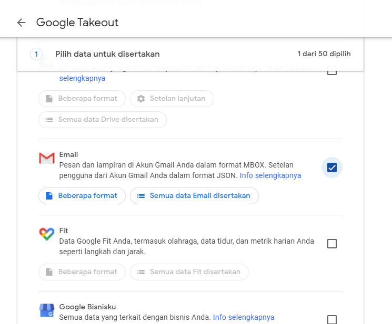Go back using the arrow beside Google Takeout

pyautogui.click(x=22, y=23)
